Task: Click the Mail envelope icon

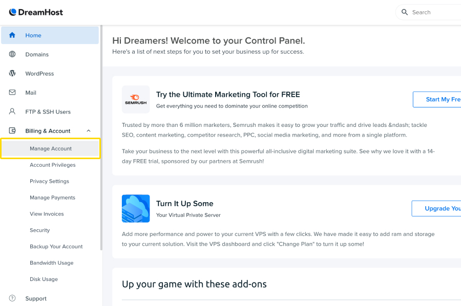Action: click(x=12, y=93)
